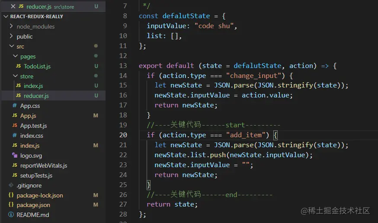The height and width of the screenshot is (223, 378).
Task: Open the .gitignore file
Action: [29, 185]
